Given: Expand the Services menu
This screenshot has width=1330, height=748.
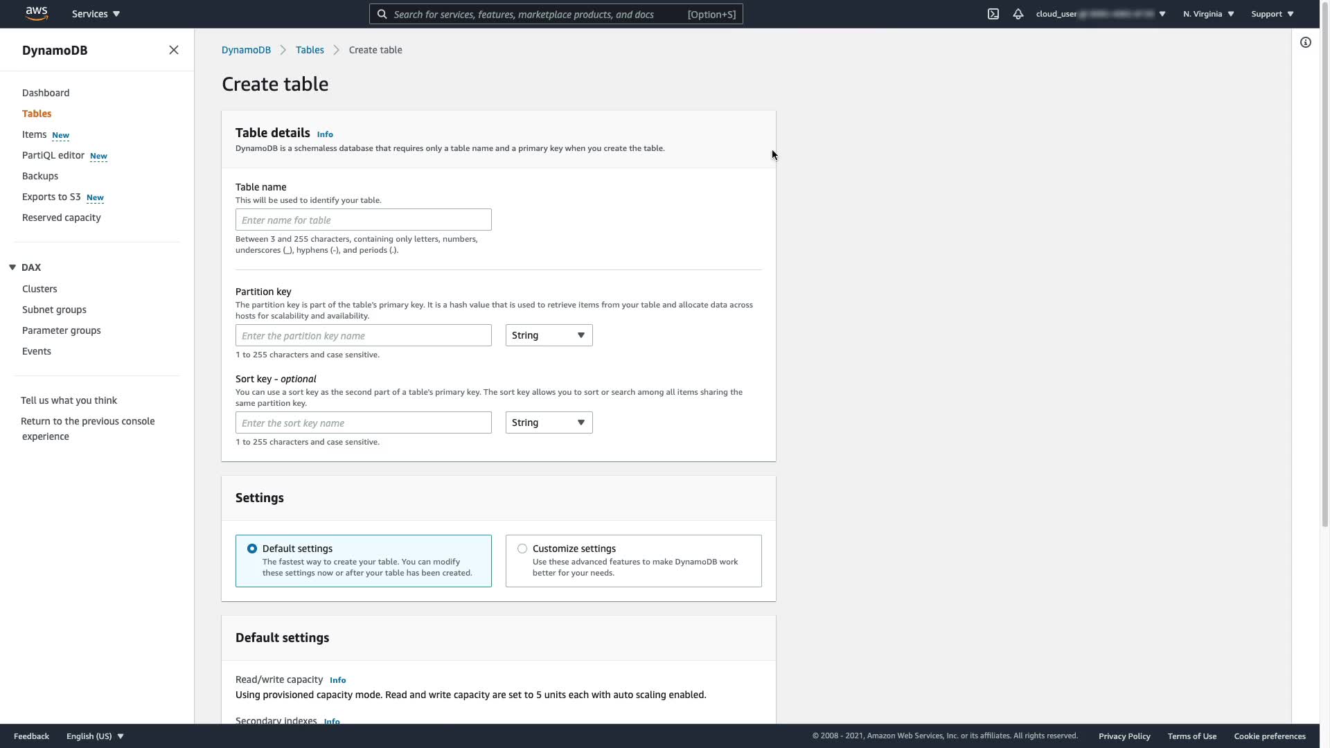Looking at the screenshot, I should coord(96,14).
